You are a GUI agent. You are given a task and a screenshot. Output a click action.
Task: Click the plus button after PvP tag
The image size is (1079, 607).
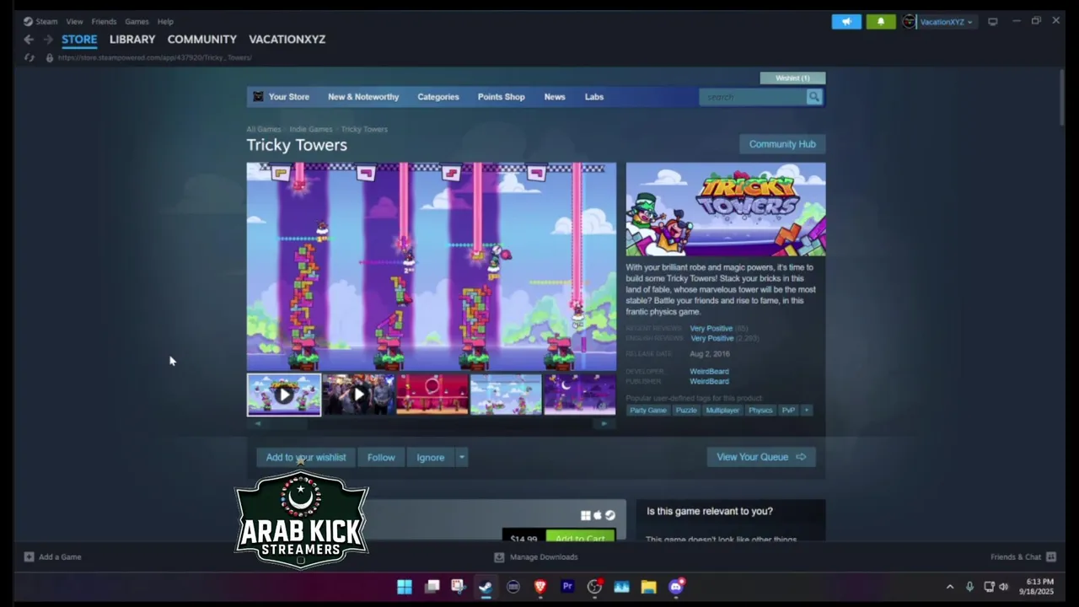[806, 411]
